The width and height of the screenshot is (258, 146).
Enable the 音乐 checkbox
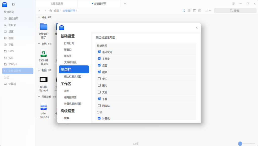pos(99,79)
